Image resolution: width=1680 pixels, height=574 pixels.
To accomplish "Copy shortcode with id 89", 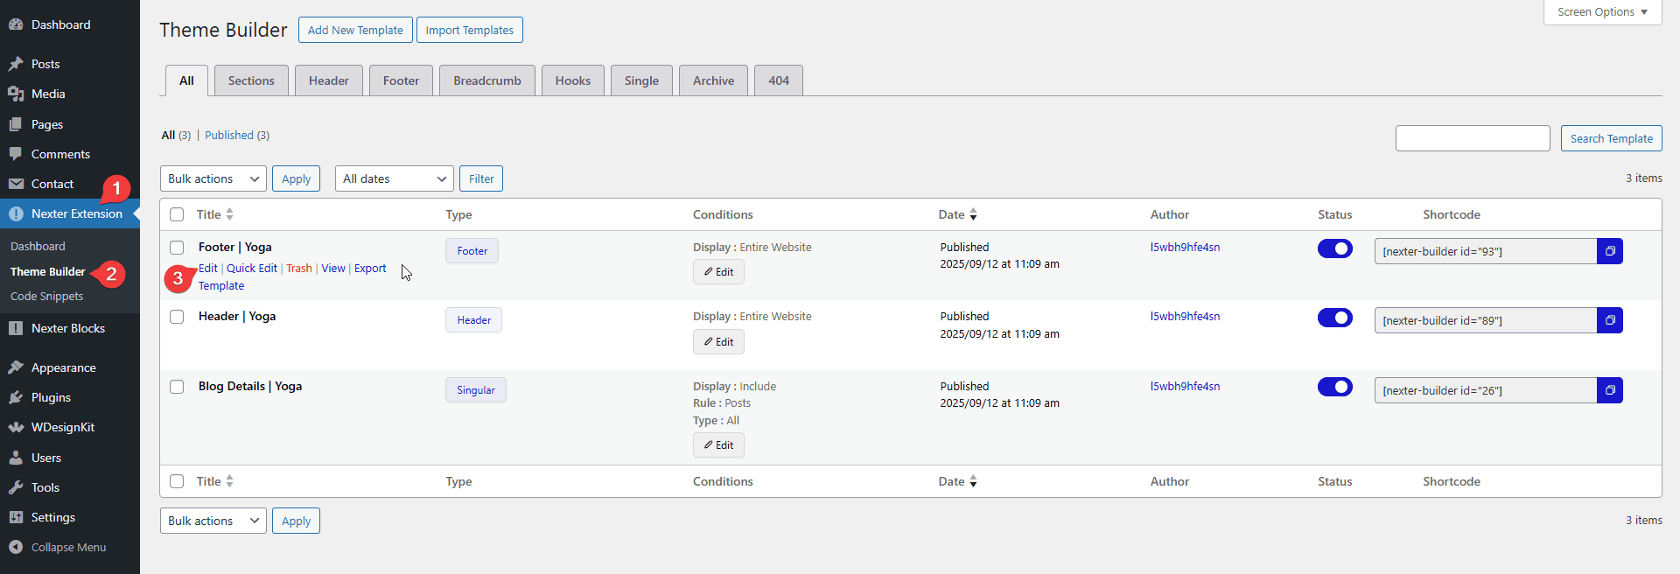I will point(1609,320).
